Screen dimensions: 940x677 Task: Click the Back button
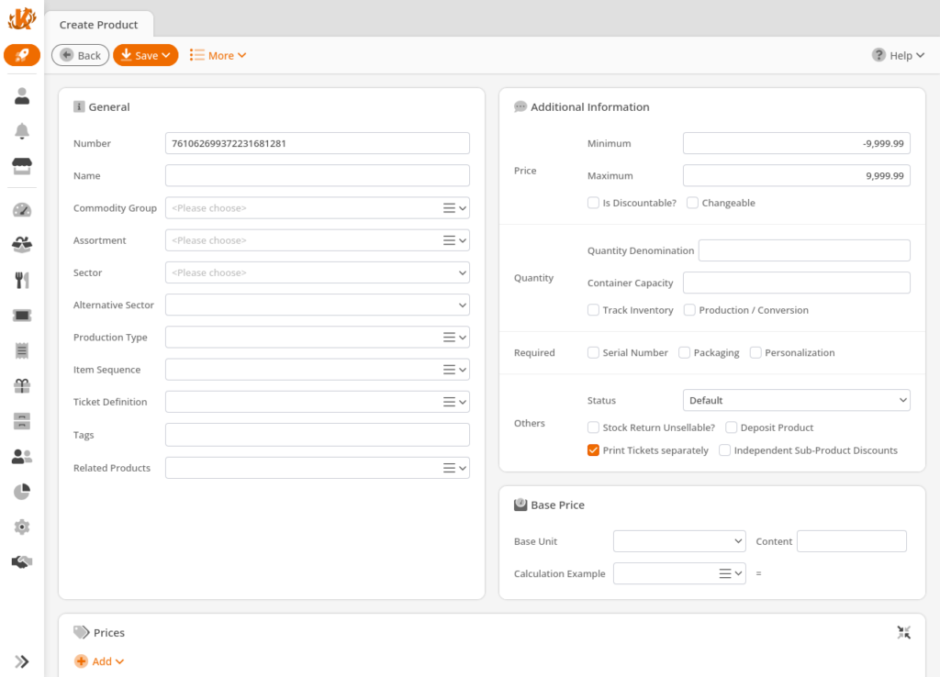point(81,55)
